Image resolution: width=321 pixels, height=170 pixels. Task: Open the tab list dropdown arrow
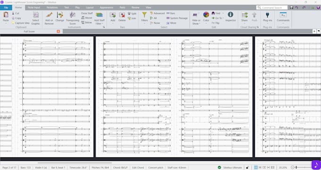(x=319, y=31)
